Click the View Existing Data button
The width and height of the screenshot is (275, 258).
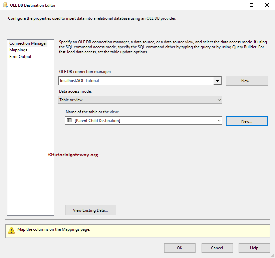point(90,210)
